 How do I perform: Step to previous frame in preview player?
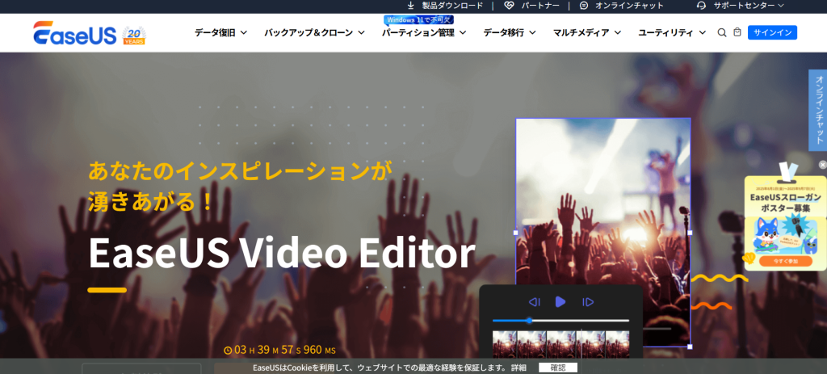pos(535,302)
